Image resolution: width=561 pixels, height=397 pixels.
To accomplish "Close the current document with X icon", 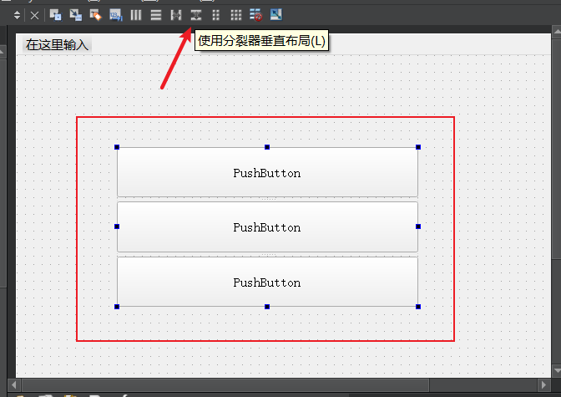I will pyautogui.click(x=34, y=15).
